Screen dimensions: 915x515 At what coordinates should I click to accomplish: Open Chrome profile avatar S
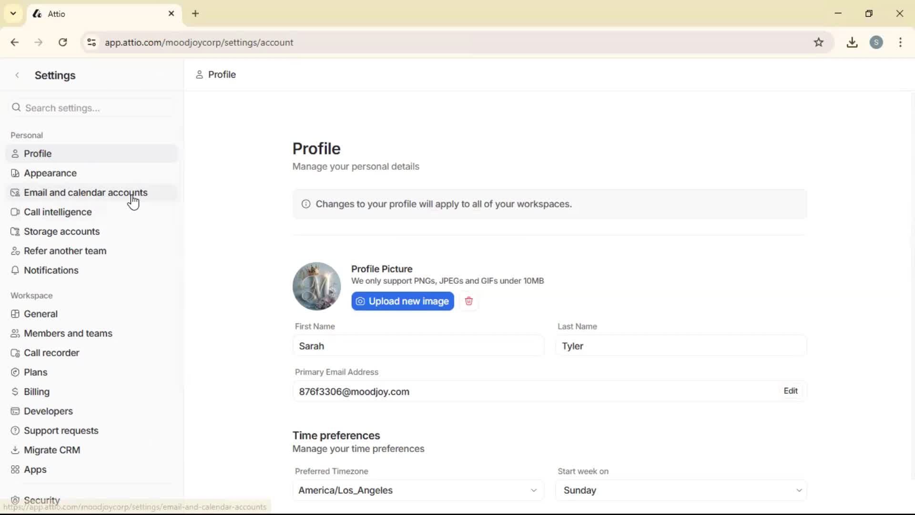pos(876,42)
